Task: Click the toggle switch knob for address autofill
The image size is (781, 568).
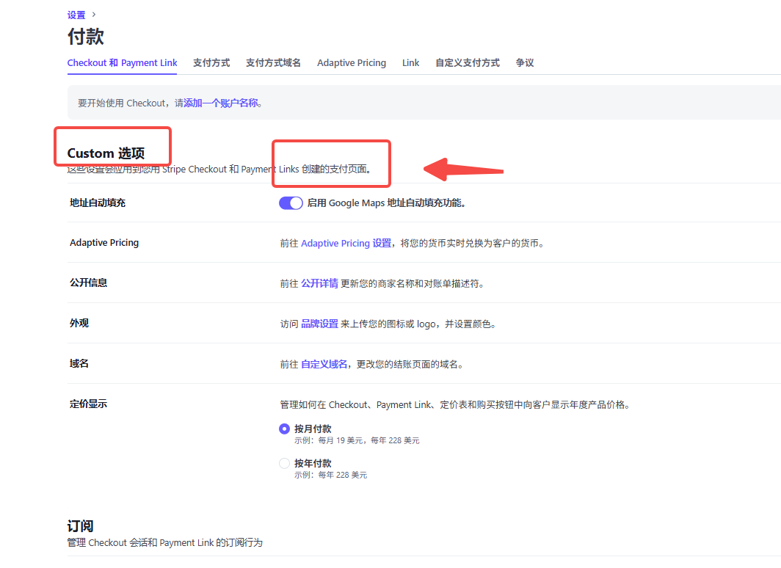Action: coord(296,203)
